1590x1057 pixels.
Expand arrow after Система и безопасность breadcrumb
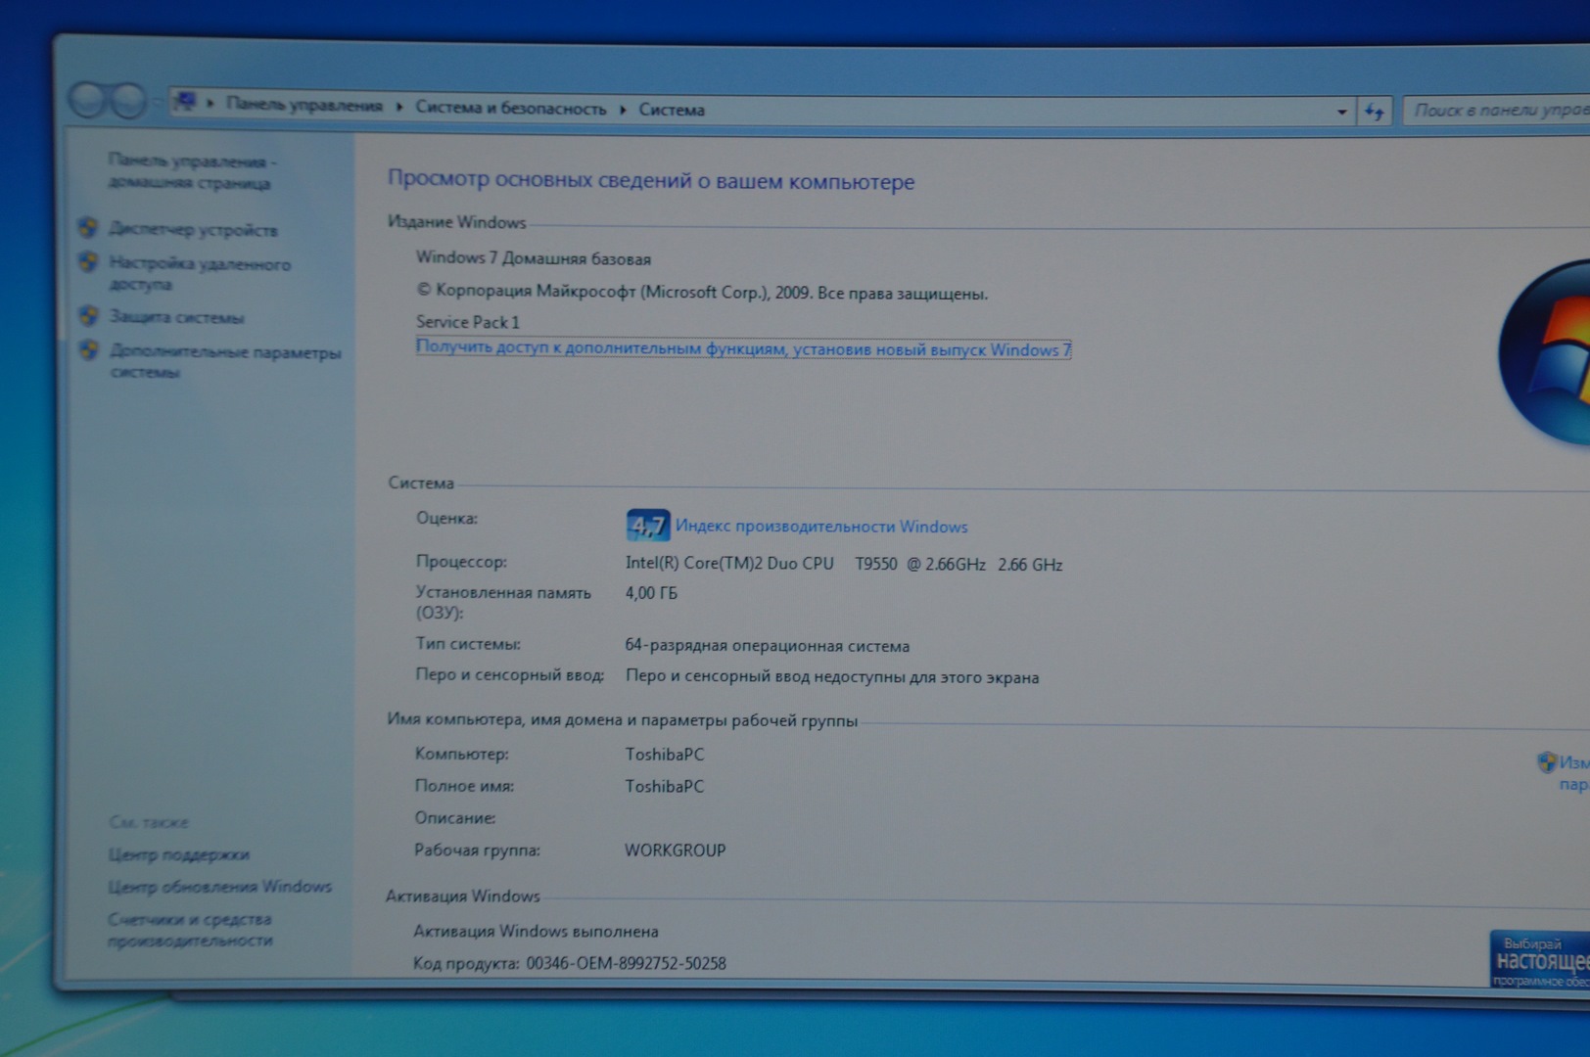pyautogui.click(x=623, y=109)
